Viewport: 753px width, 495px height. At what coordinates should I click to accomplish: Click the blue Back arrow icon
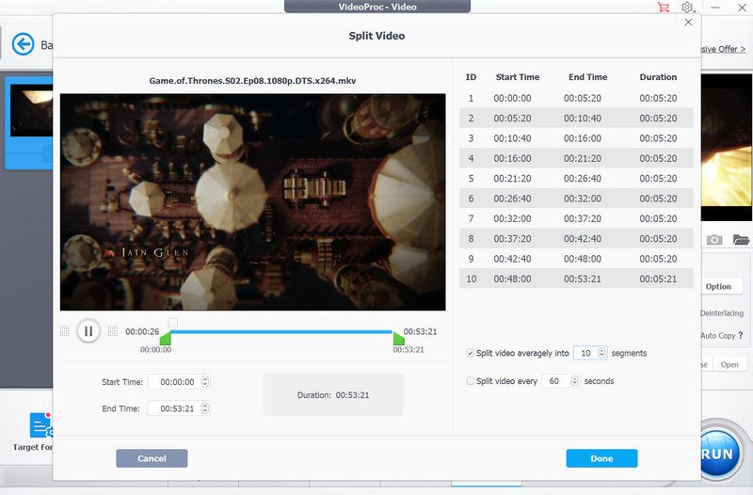[23, 44]
